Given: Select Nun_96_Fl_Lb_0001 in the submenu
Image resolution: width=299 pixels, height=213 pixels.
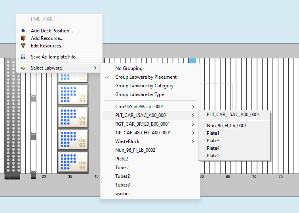Looking at the screenshot, I should (x=227, y=126).
